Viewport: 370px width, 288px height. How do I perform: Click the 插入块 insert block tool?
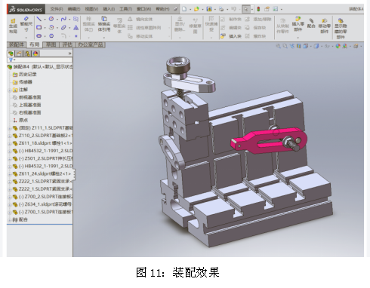[x=232, y=36]
